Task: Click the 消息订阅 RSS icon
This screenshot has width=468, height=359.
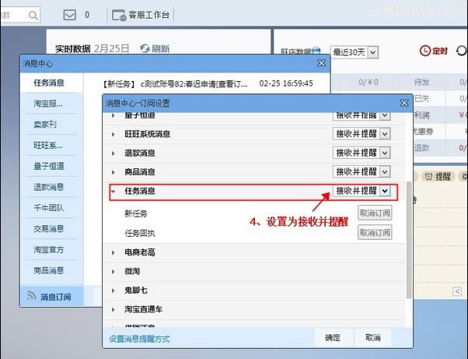Action: pyautogui.click(x=31, y=297)
